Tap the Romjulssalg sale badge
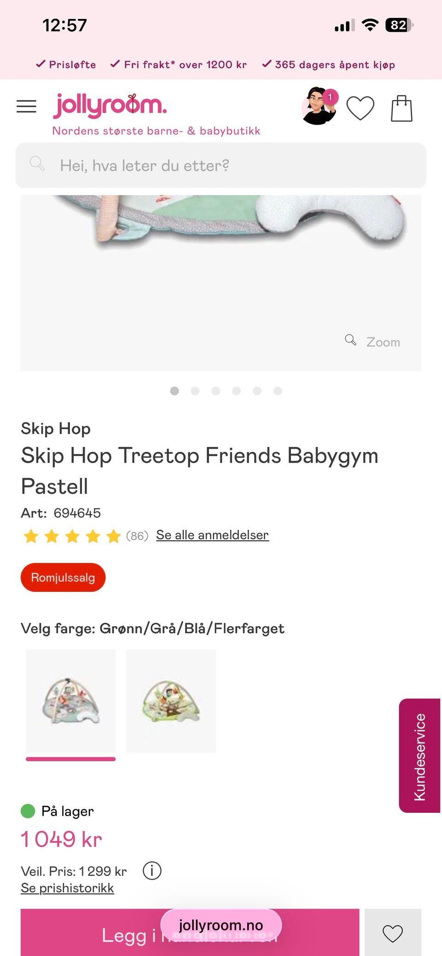The height and width of the screenshot is (956, 442). pyautogui.click(x=63, y=577)
